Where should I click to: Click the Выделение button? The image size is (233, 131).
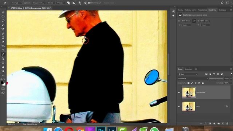pyautogui.click(x=38, y=3)
